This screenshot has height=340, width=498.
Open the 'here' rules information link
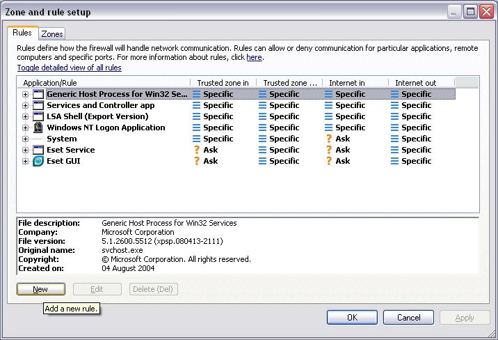pos(254,57)
